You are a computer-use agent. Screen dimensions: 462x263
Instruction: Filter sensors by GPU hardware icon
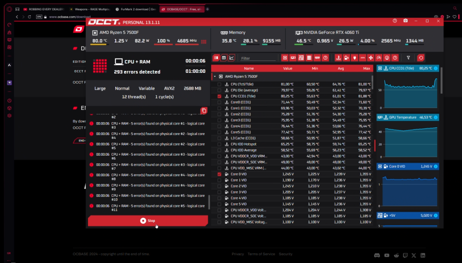(x=293, y=58)
